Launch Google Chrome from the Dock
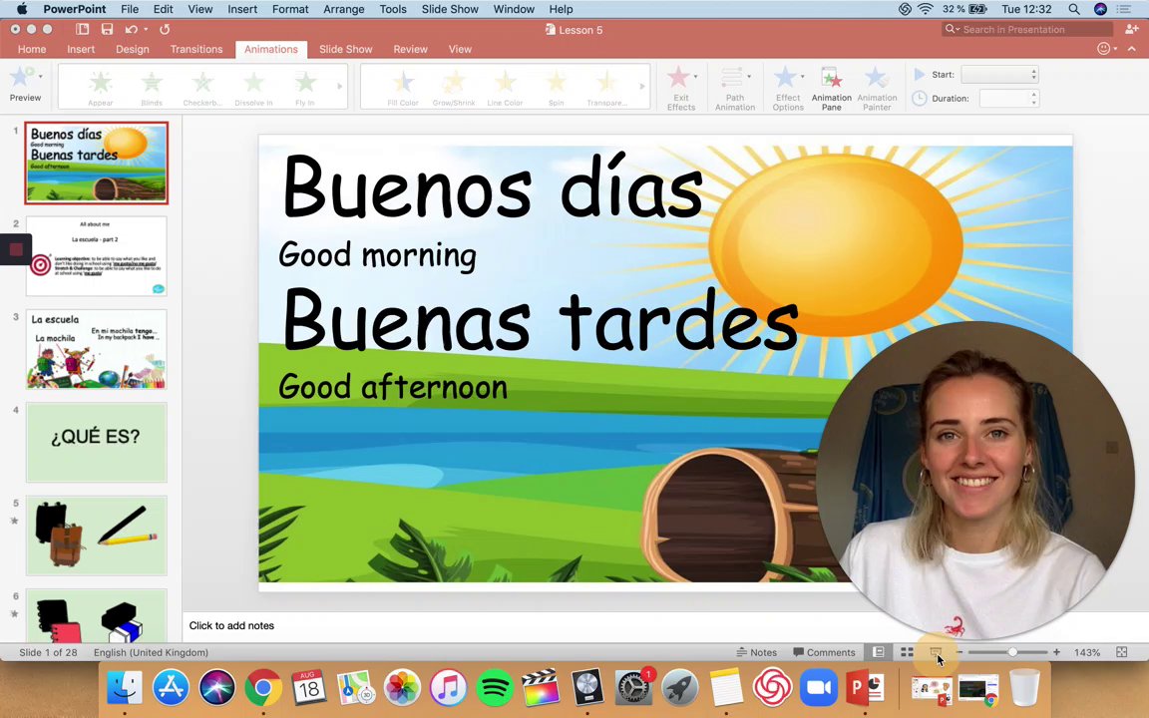The width and height of the screenshot is (1149, 718). (x=263, y=688)
